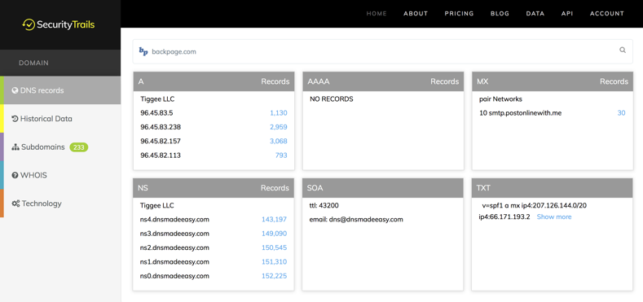The height and width of the screenshot is (302, 643).
Task: Click the gears icon beside Technology
Action: (16, 204)
